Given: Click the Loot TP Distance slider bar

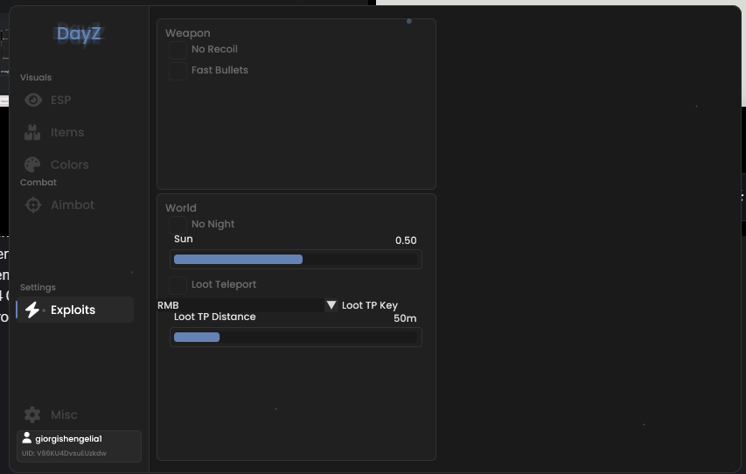Looking at the screenshot, I should tap(296, 337).
